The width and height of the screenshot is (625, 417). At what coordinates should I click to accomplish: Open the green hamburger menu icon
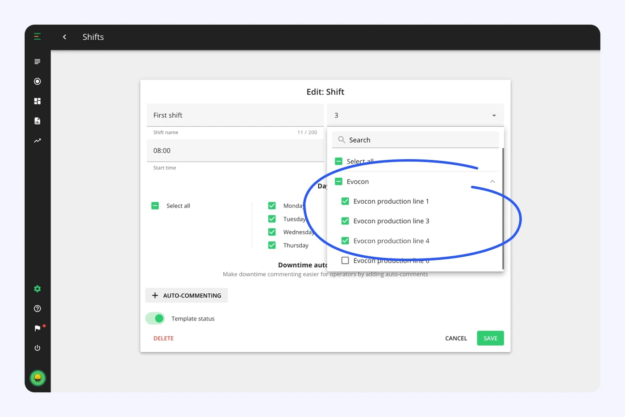37,37
